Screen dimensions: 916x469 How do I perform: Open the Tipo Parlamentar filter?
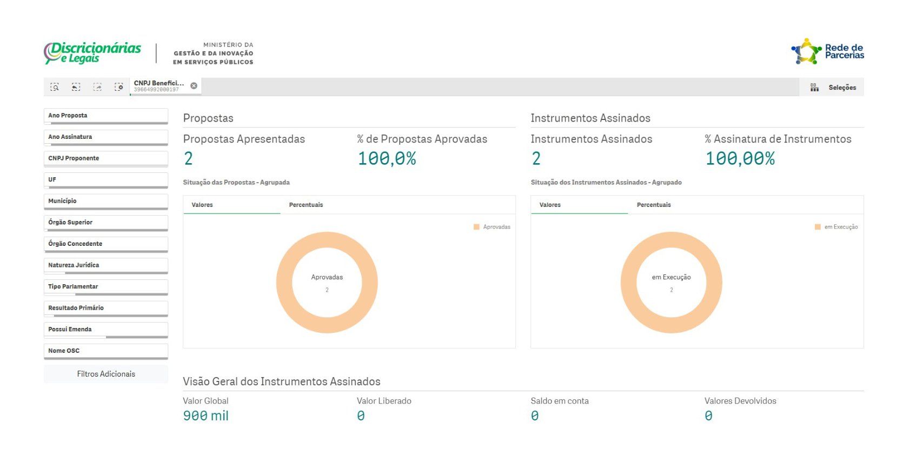tap(106, 287)
